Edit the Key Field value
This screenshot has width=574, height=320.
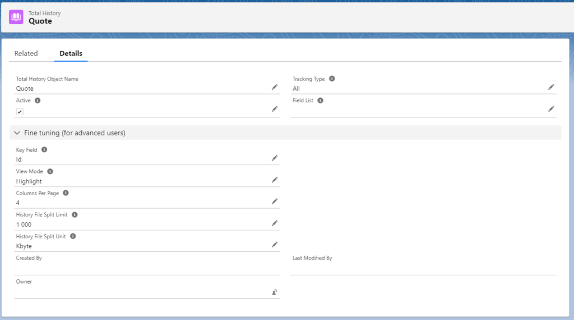pyautogui.click(x=274, y=158)
